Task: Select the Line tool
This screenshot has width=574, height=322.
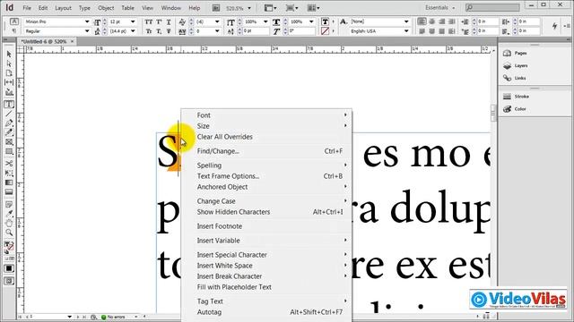Action: [9, 114]
